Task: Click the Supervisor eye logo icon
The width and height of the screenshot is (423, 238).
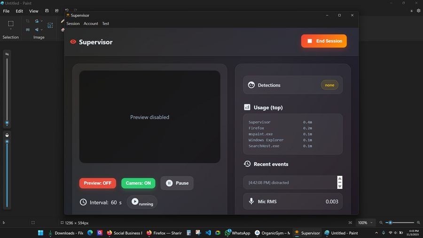Action: (73, 42)
